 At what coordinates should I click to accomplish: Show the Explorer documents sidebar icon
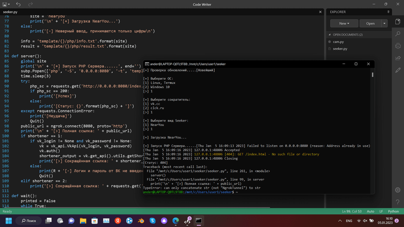[398, 21]
